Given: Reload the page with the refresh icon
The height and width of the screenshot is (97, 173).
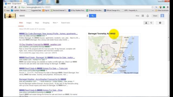Looking at the screenshot, I should 12,7.
